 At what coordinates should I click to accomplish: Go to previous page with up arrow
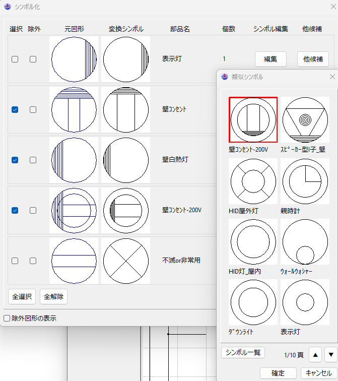pyautogui.click(x=315, y=355)
